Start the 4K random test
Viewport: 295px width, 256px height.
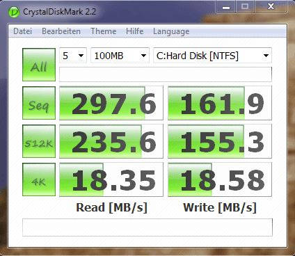39,179
